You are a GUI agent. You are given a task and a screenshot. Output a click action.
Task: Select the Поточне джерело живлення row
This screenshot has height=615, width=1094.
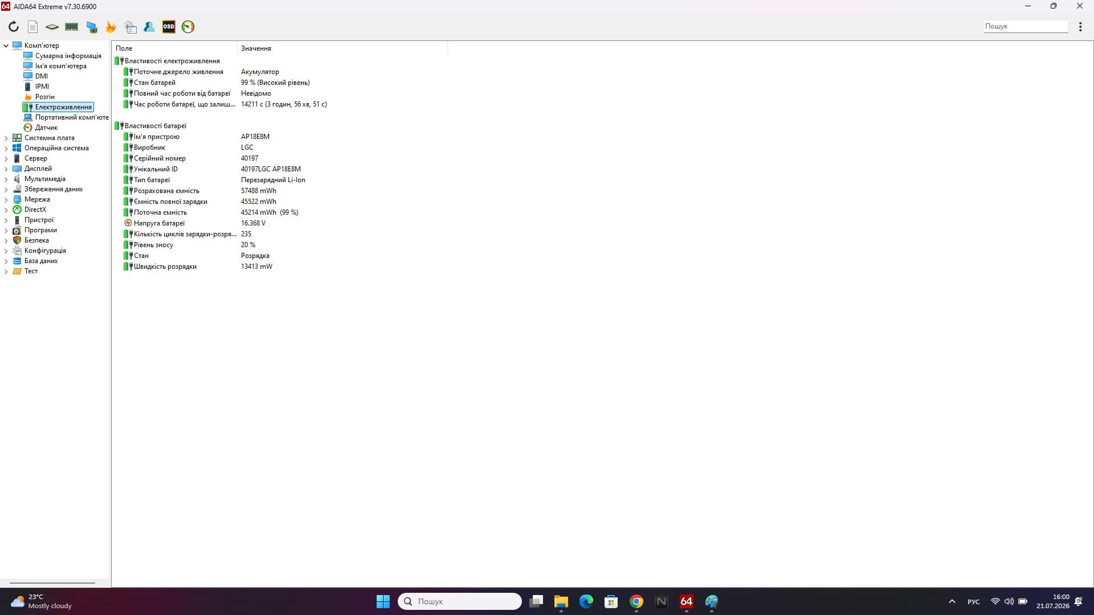[x=279, y=72]
